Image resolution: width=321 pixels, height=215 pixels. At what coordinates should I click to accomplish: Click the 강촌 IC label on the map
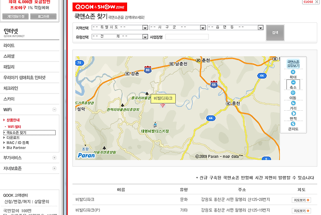[x=132, y=73]
